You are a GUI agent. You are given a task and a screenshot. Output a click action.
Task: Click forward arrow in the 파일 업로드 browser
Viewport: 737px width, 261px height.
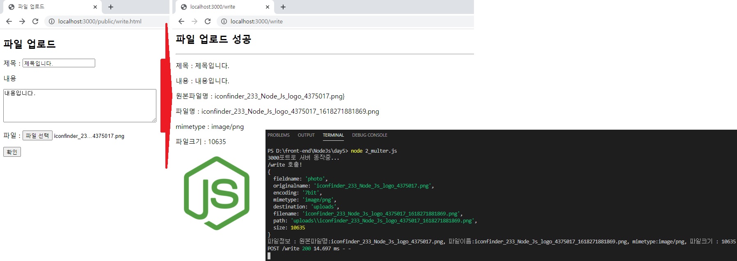tap(22, 21)
